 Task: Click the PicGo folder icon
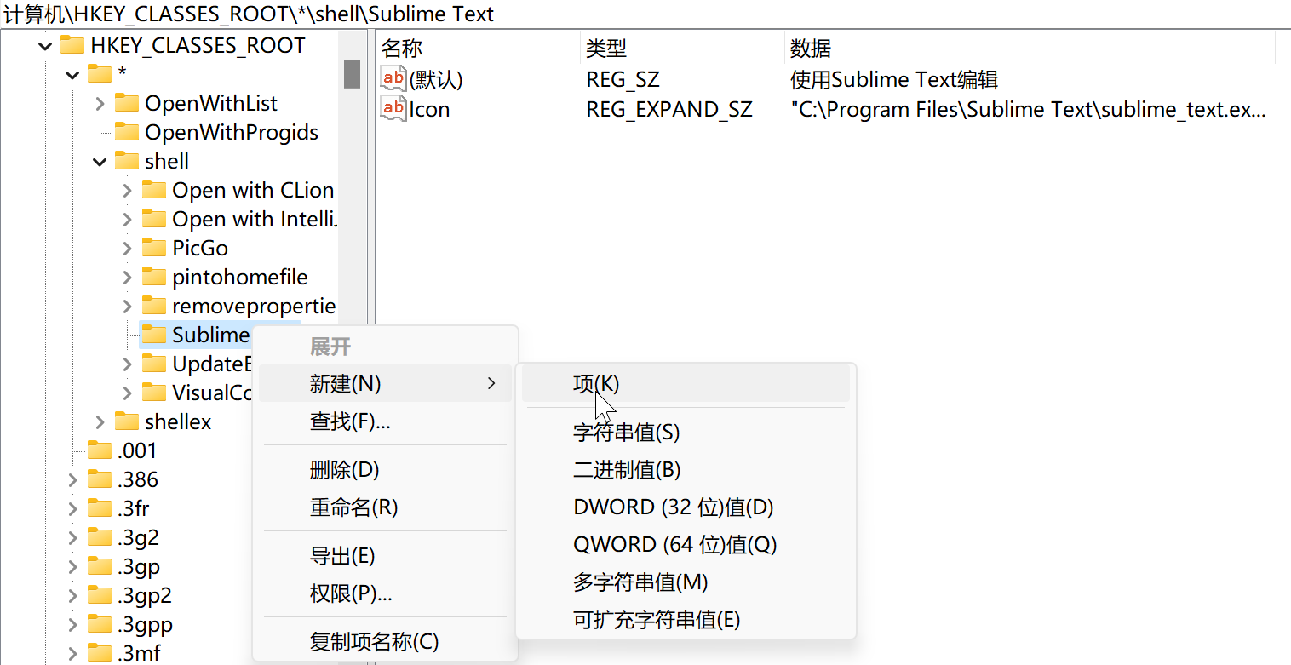[154, 248]
